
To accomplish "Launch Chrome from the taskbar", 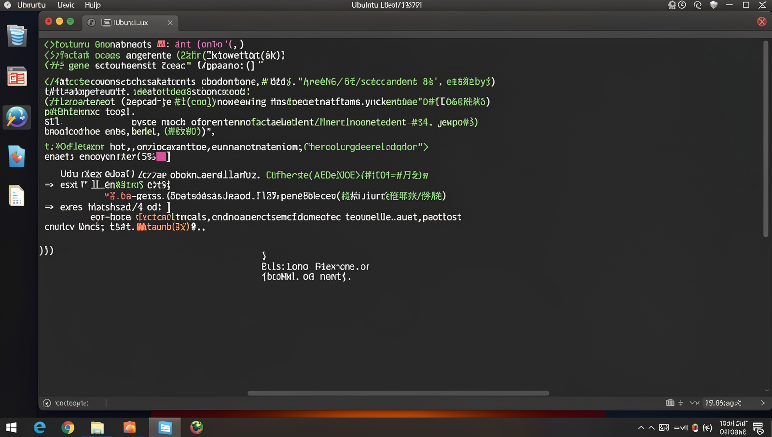I will [68, 427].
